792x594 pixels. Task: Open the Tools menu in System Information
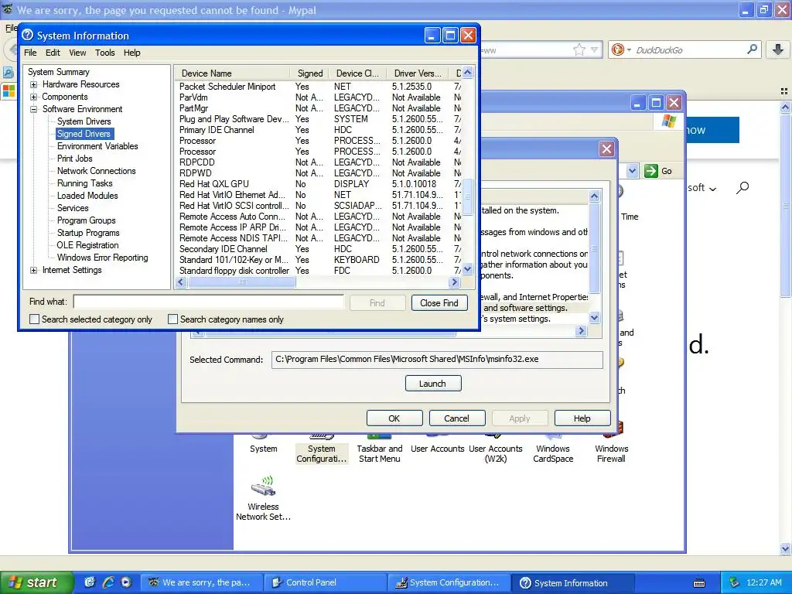(x=104, y=53)
